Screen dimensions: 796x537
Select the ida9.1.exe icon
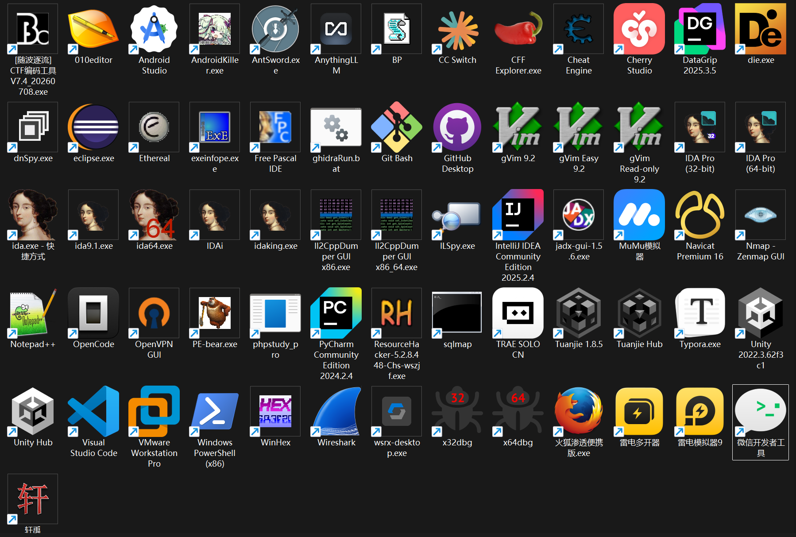[x=93, y=215]
